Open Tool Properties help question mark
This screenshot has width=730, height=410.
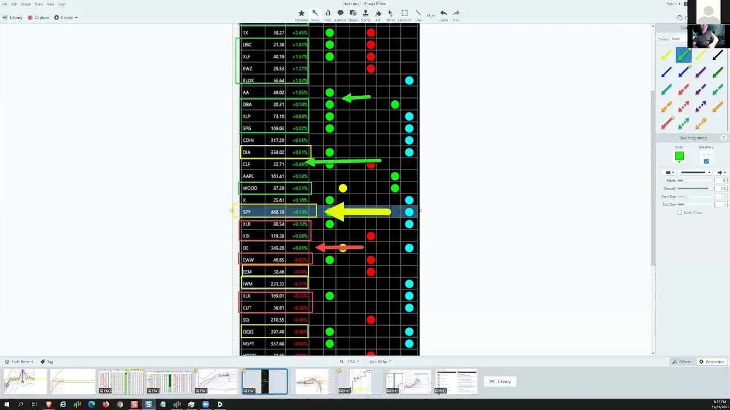pos(723,138)
